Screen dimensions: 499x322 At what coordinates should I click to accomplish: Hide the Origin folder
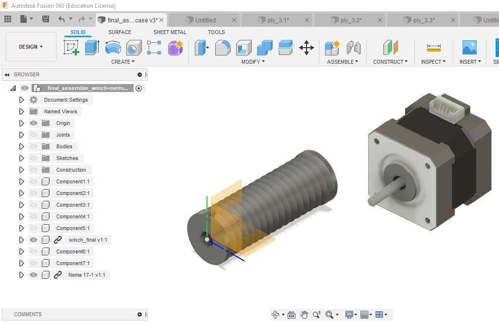pyautogui.click(x=34, y=123)
